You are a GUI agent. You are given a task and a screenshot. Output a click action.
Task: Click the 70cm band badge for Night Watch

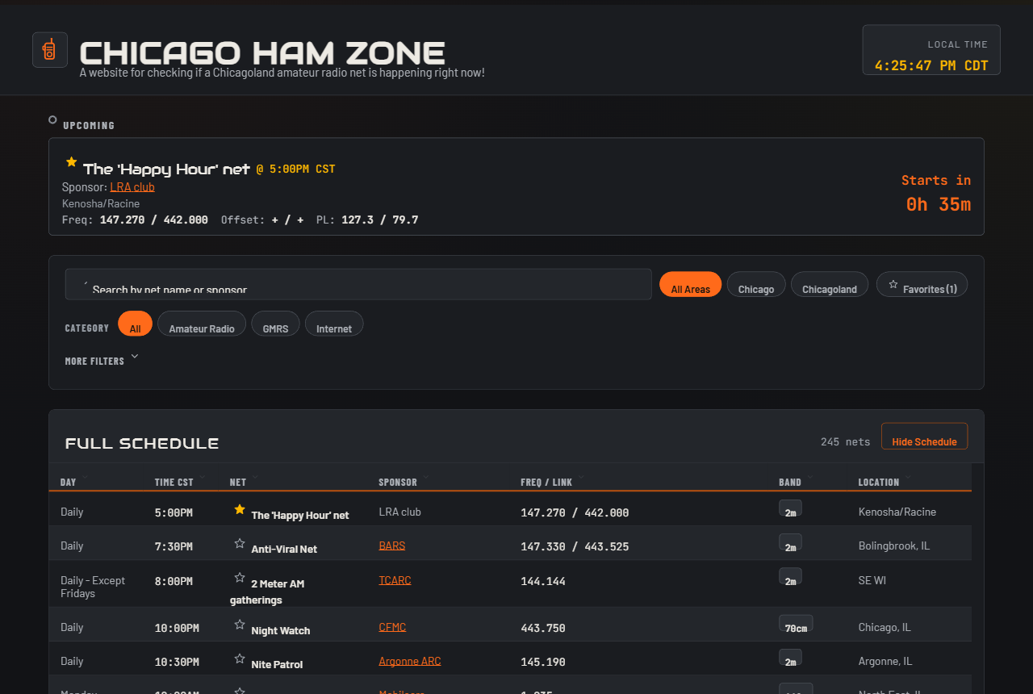coord(796,625)
